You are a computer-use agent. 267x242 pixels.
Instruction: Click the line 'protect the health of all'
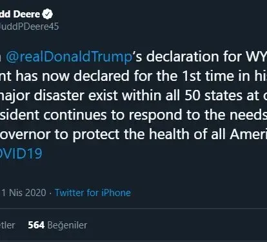[133, 134]
